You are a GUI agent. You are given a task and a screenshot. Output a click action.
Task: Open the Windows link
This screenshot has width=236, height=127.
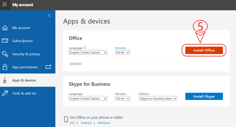click(x=104, y=123)
